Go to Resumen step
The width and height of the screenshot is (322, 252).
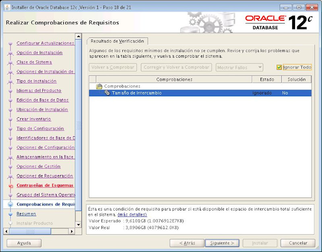tap(26, 214)
